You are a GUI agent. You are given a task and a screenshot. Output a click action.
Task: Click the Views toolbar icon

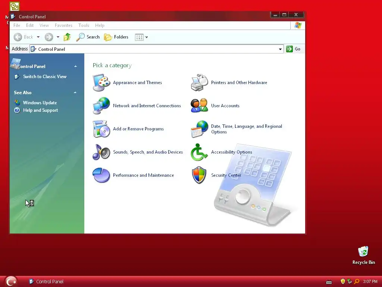[140, 37]
